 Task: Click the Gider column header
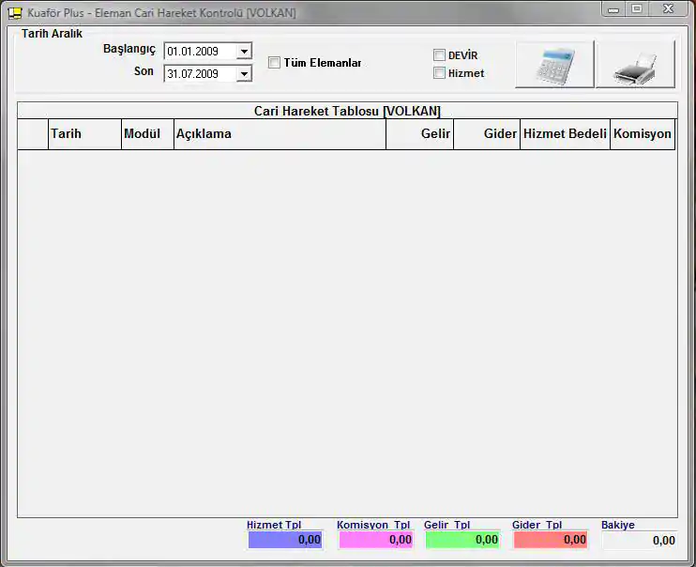[x=487, y=134]
